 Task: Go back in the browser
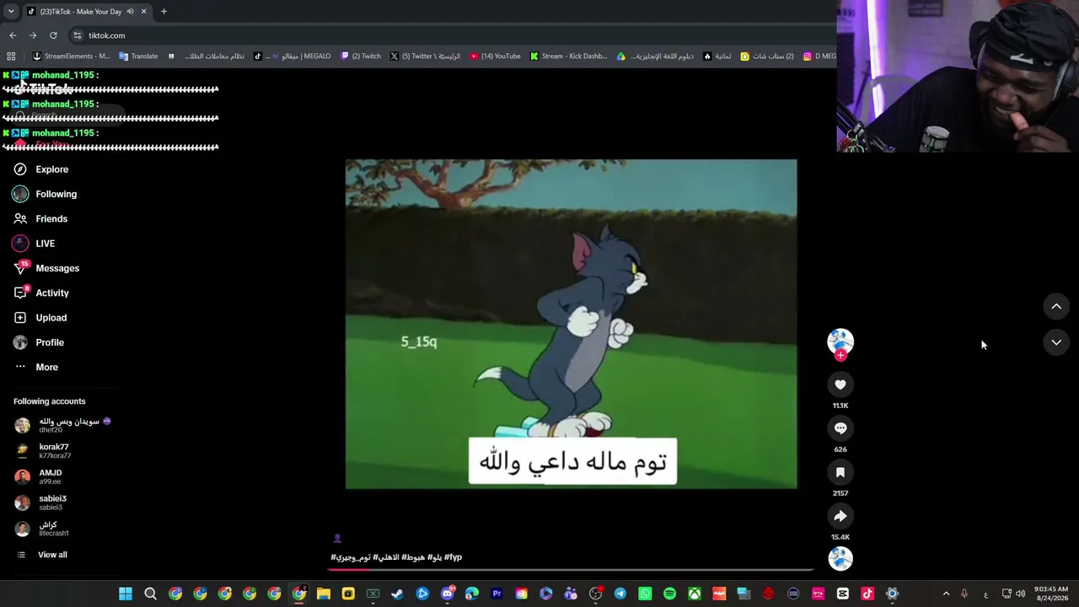pos(13,35)
